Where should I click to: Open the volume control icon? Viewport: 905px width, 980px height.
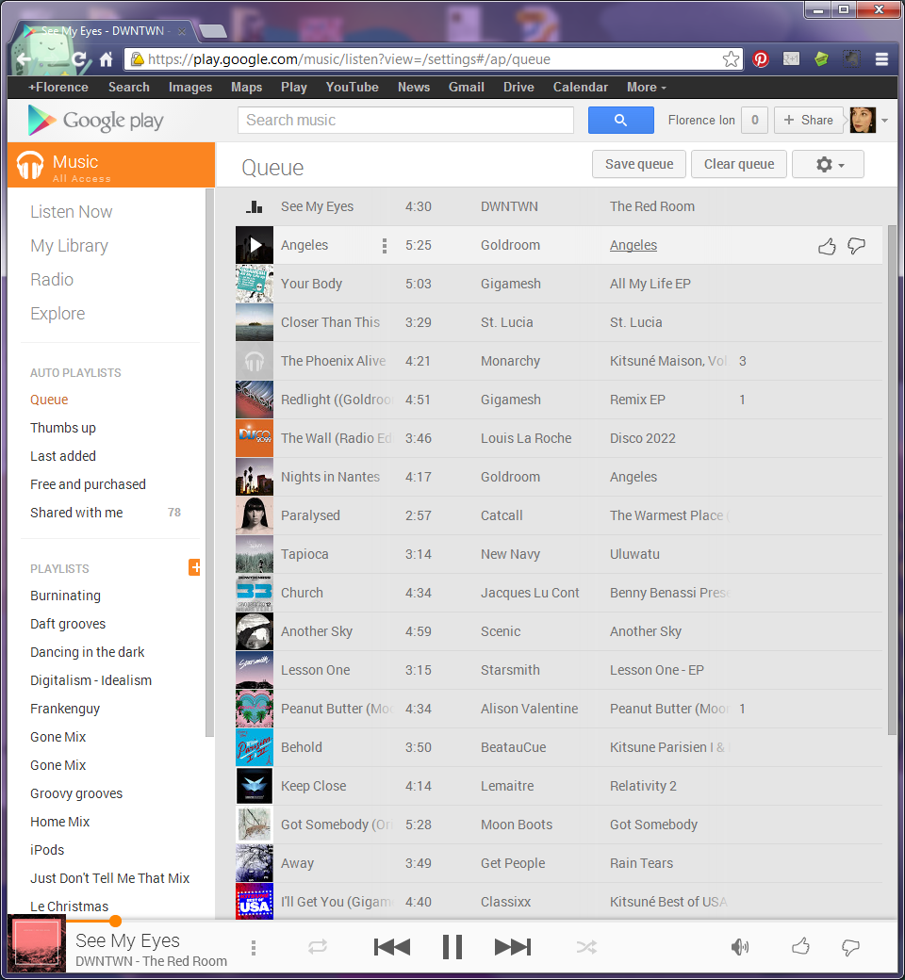pyautogui.click(x=741, y=946)
